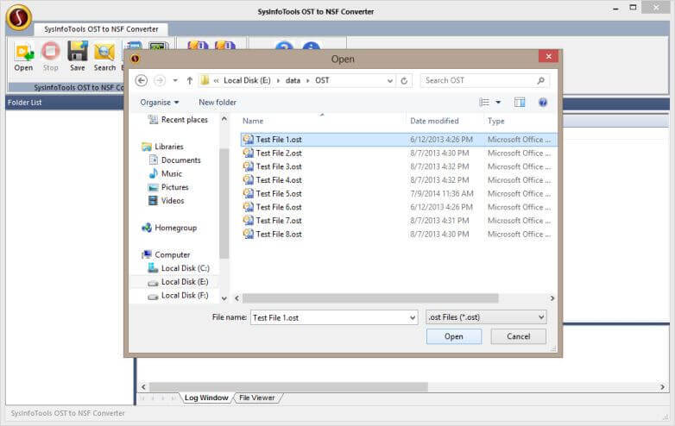Go up one folder level
Screen dimensions: 675x426
tap(189, 80)
